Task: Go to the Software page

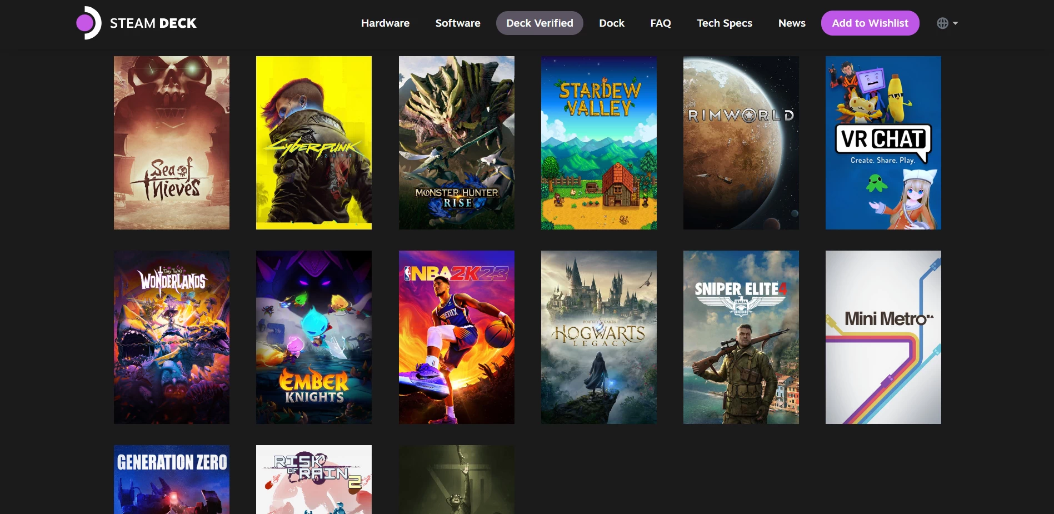Action: 458,23
